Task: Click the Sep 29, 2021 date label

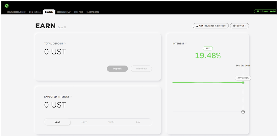Action: tap(243, 66)
